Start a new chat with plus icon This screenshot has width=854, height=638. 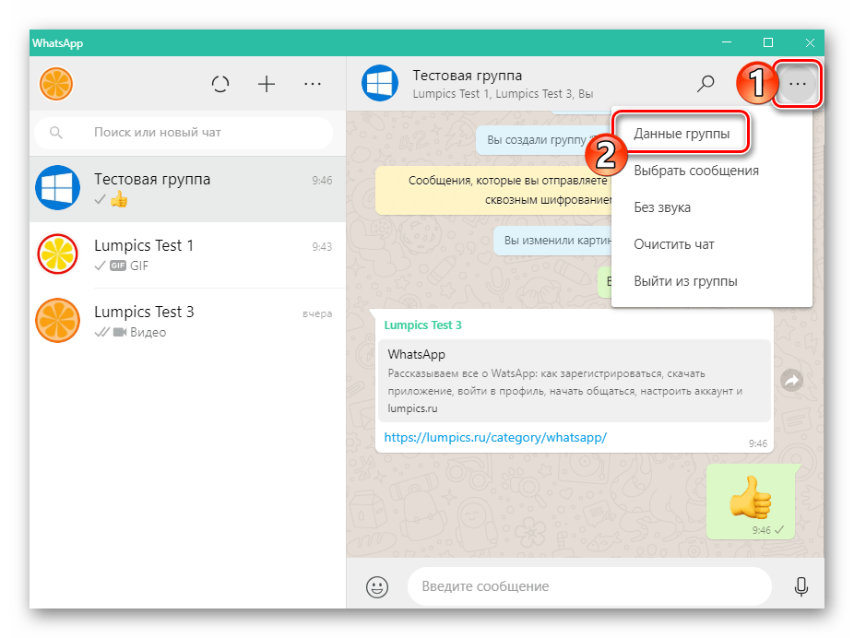[x=267, y=85]
